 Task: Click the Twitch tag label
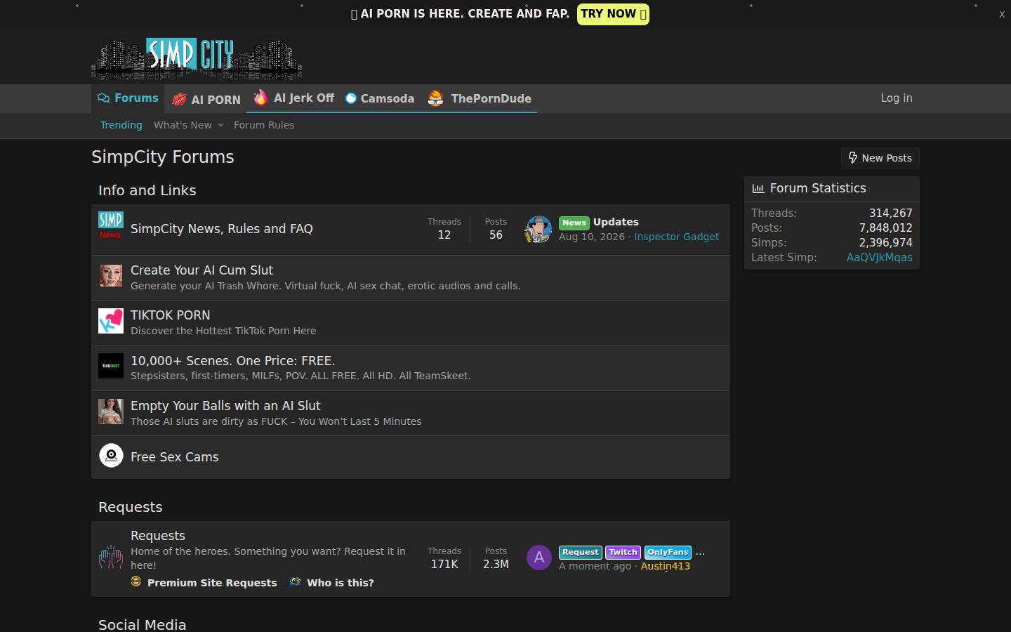[x=623, y=553]
